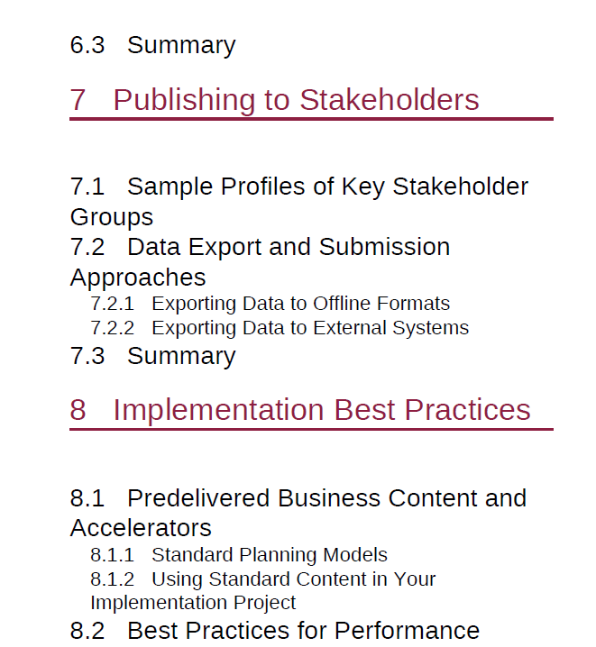Go to 7.2.2 Exporting Data to External Systems
596x647 pixels.
280,328
